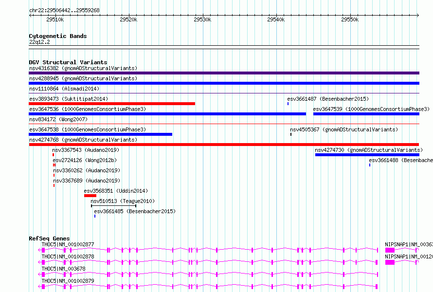
Task: Open the nsv834172 (Wong2007) variant
Action: tap(58, 119)
